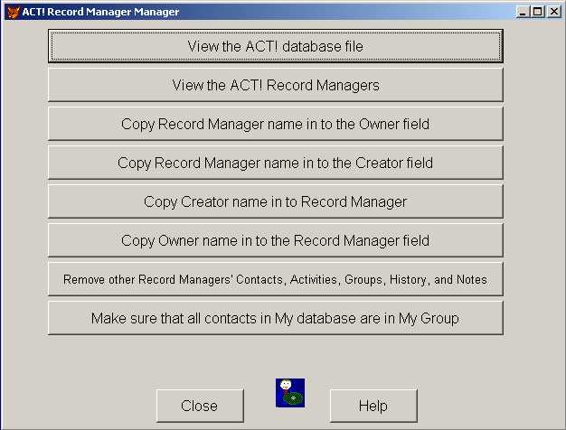Copy Record Manager name into Owner field
Viewport: 566px width, 430px height.
[276, 124]
